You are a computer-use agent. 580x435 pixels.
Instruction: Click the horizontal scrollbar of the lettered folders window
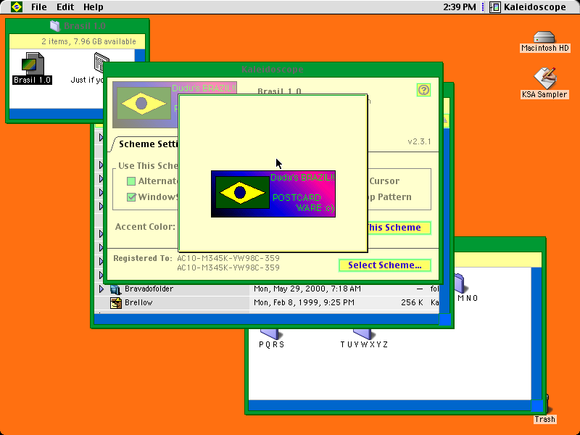[x=390, y=406]
